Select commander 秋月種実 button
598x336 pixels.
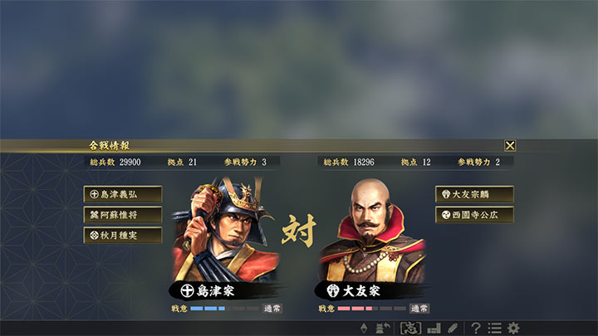(123, 236)
